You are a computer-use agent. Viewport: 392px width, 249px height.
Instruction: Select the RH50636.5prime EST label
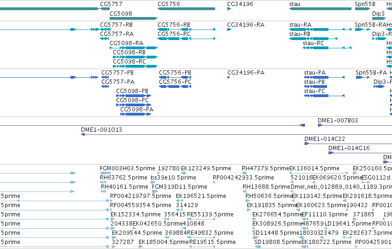(x=269, y=197)
